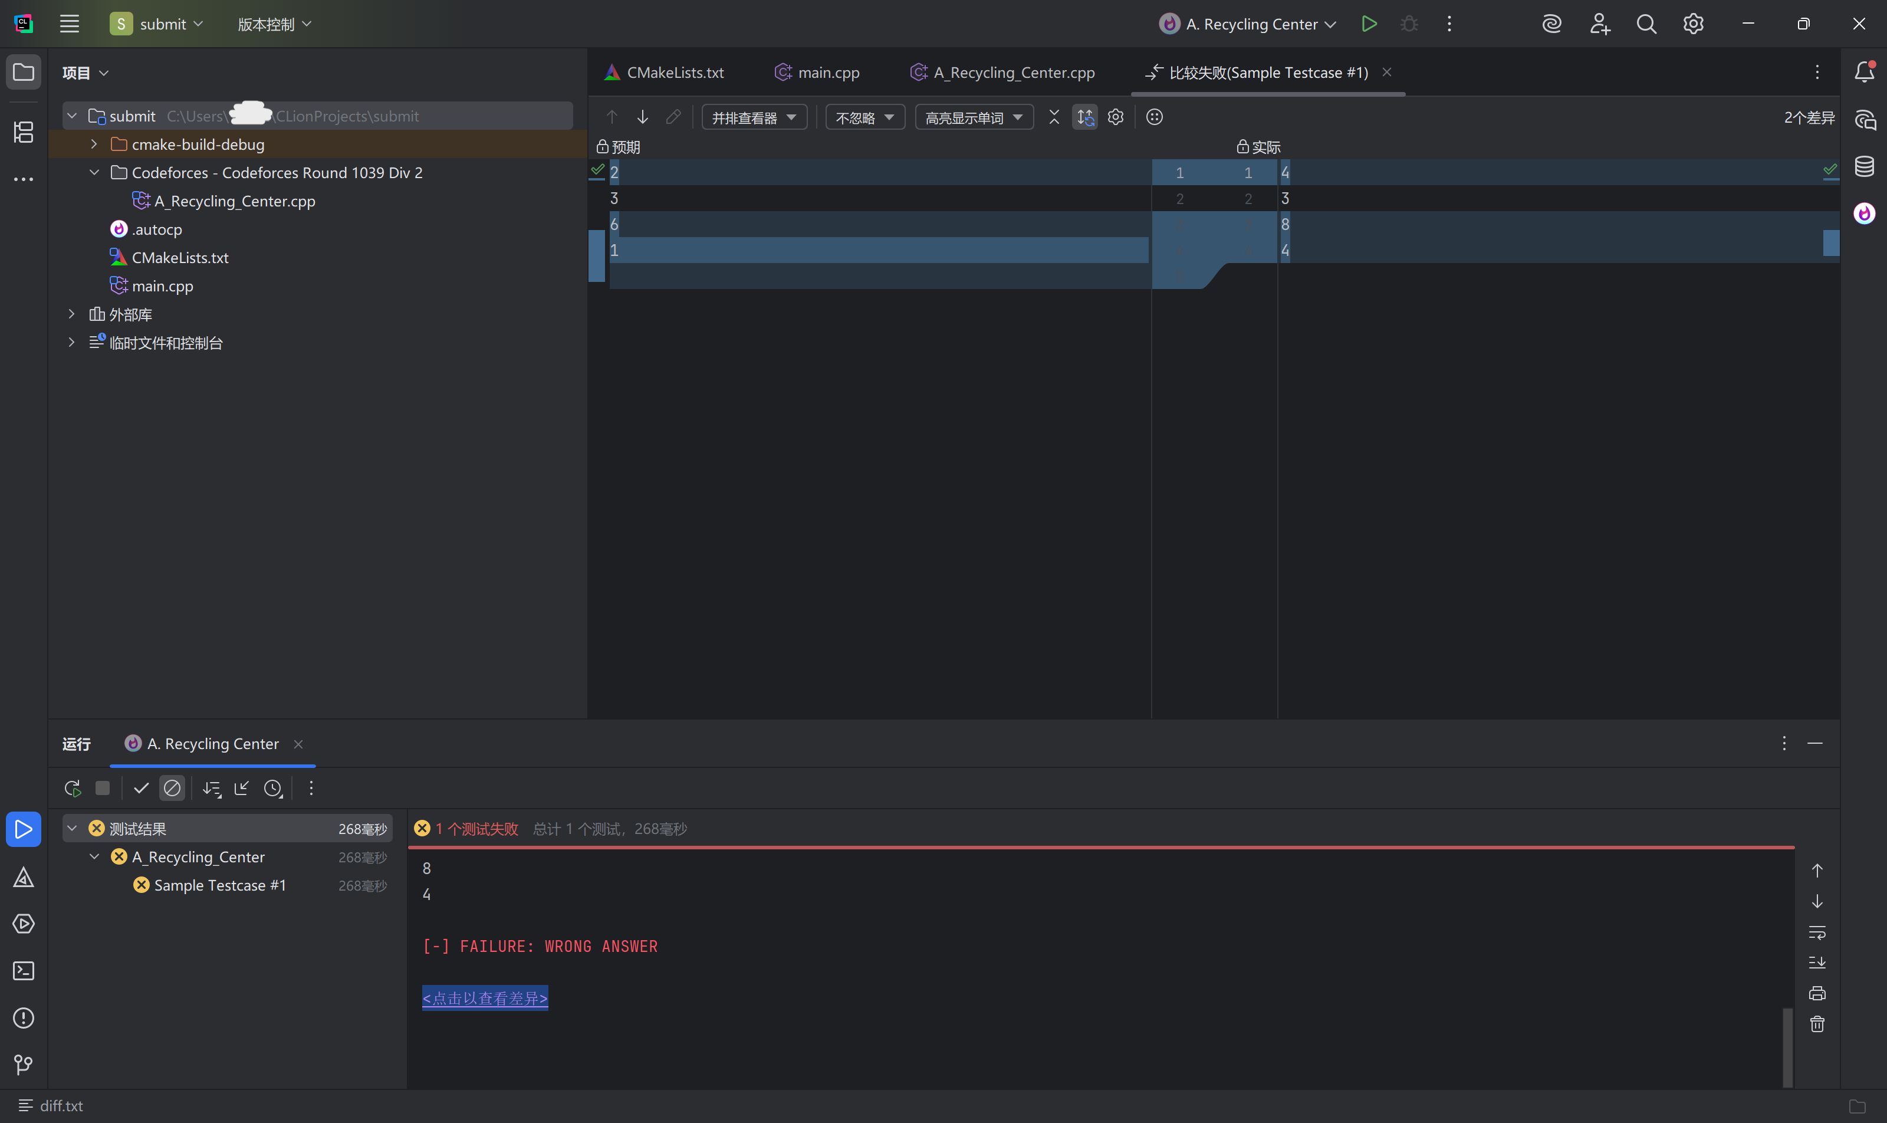Open the Git version control tool window

24,1065
